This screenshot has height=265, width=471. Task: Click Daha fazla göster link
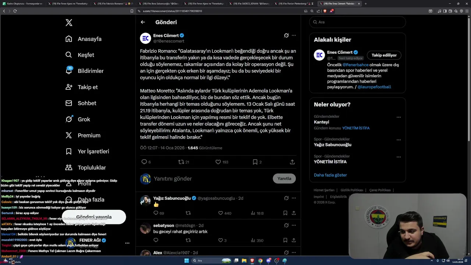tap(330, 175)
